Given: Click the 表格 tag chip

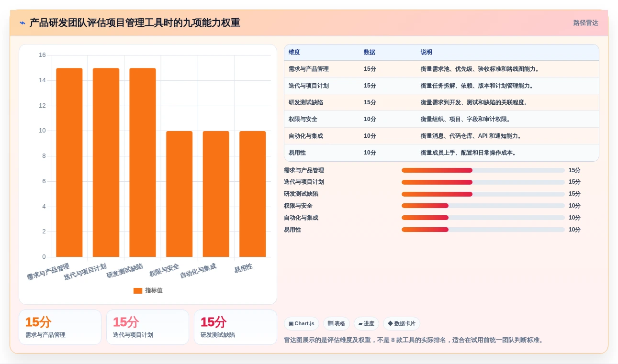Looking at the screenshot, I should pos(337,324).
